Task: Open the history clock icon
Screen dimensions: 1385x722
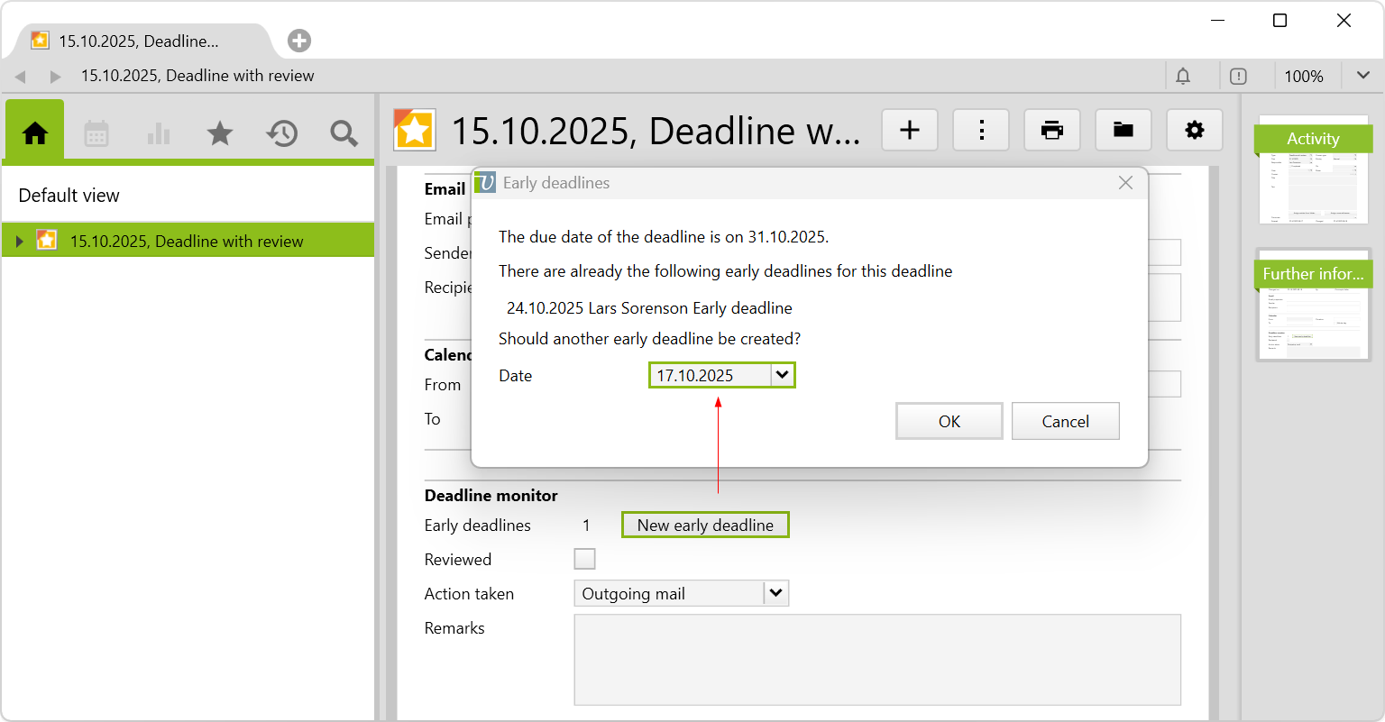Action: [x=281, y=133]
